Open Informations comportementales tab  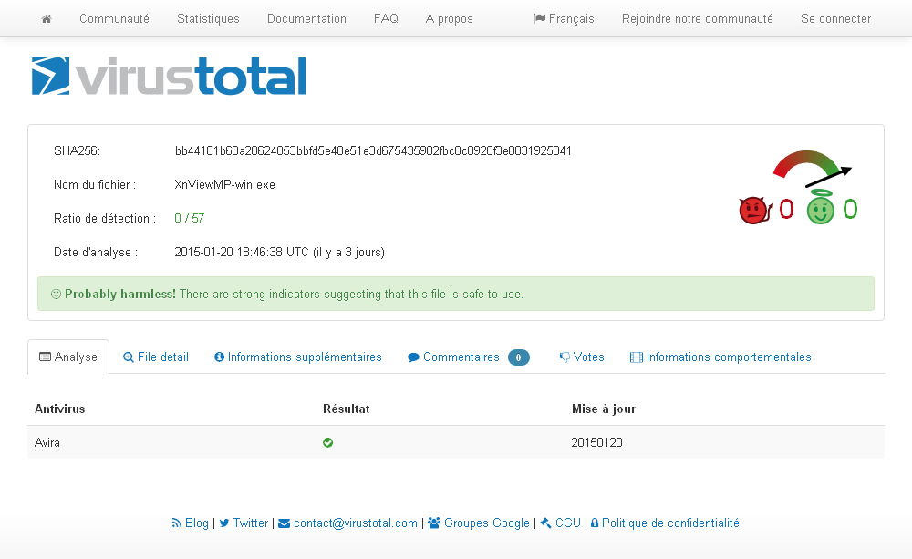[720, 357]
